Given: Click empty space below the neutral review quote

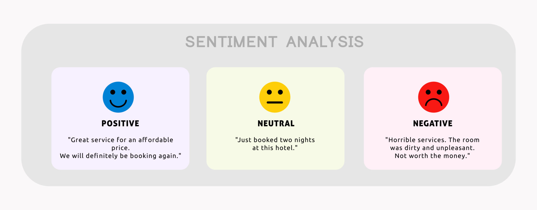Looking at the screenshot, I should coord(275,161).
